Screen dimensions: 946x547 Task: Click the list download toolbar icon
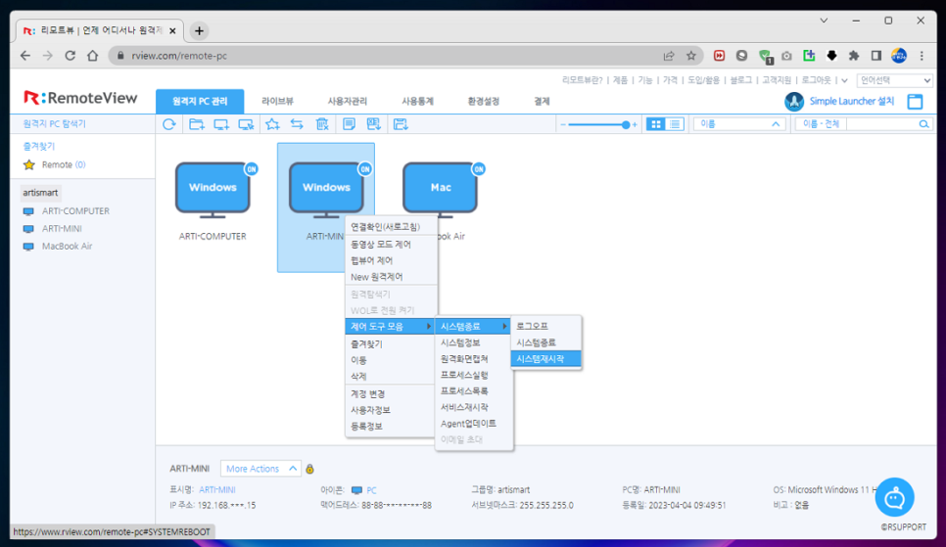[373, 124]
